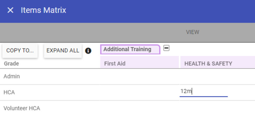Close the Items Matrix dialog

coord(10,10)
